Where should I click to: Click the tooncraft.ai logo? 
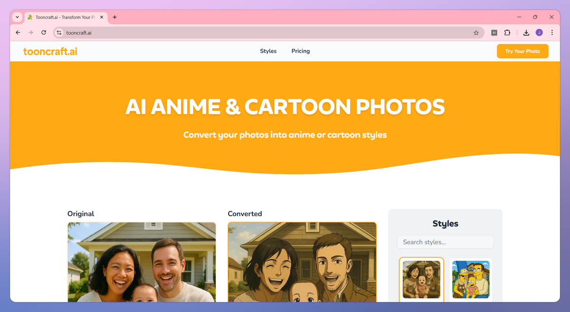(x=50, y=51)
